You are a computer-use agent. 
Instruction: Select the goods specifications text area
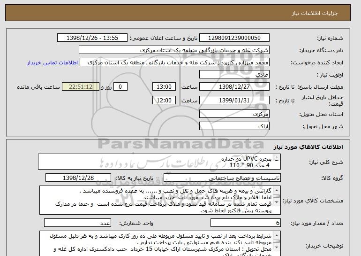(160, 200)
